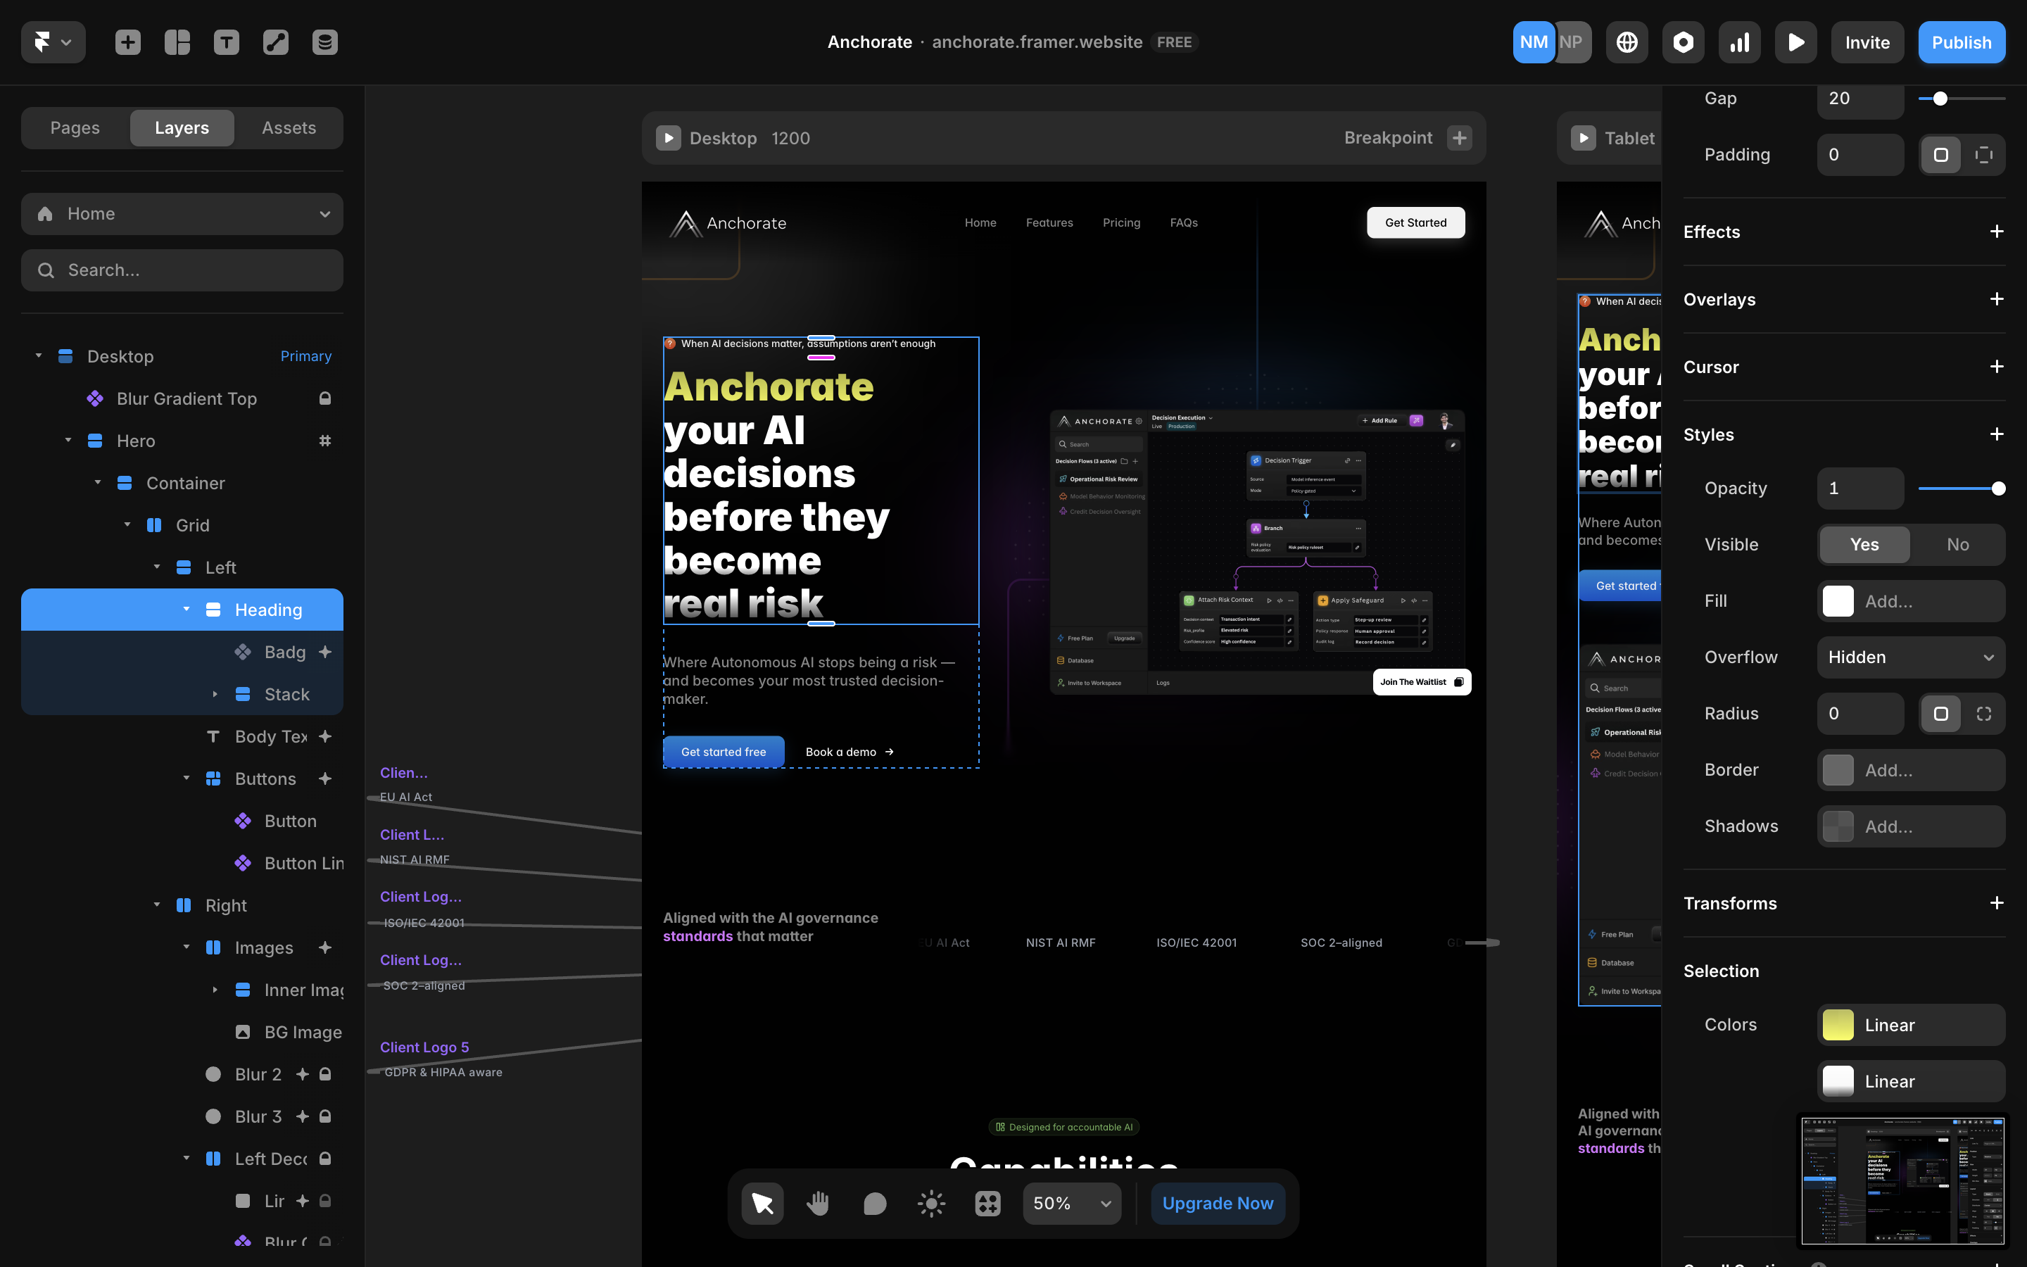Collapse the Hero layer tree item
2027x1267 pixels.
[69, 441]
